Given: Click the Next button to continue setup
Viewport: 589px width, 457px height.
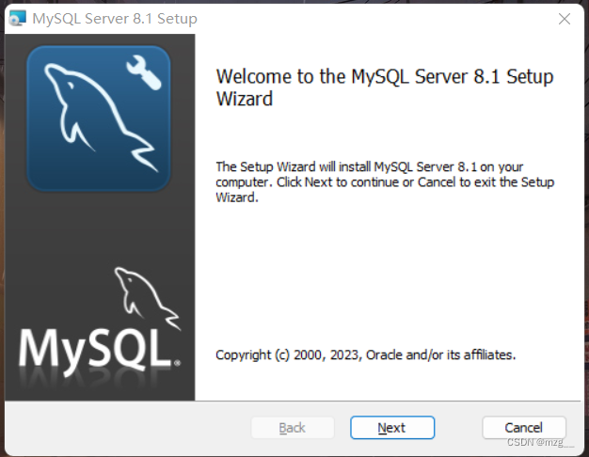Looking at the screenshot, I should click(392, 427).
